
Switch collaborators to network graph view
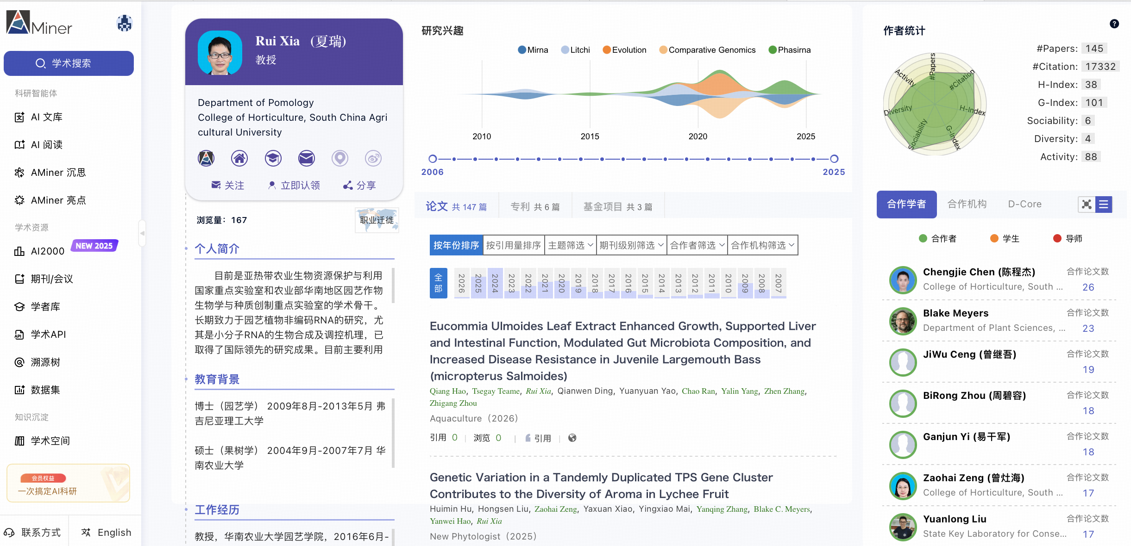[x=1087, y=204]
